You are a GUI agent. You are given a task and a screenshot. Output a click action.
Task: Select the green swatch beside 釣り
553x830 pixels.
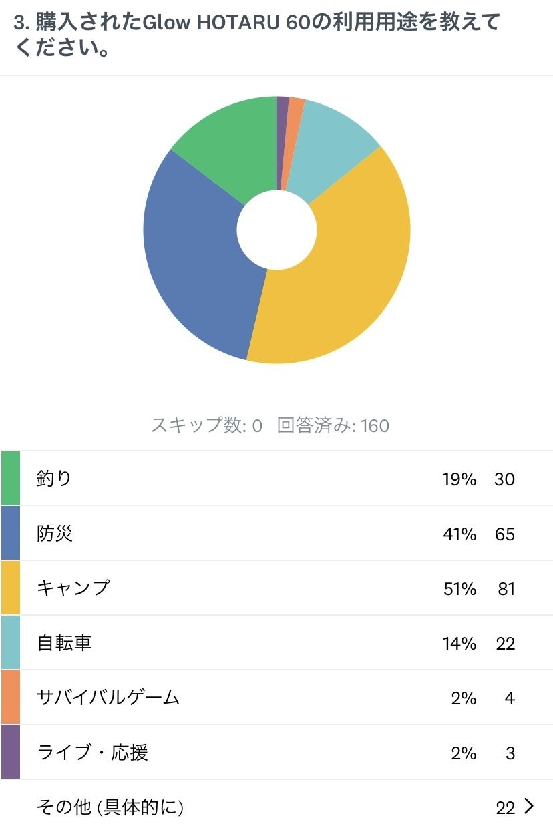pos(11,478)
